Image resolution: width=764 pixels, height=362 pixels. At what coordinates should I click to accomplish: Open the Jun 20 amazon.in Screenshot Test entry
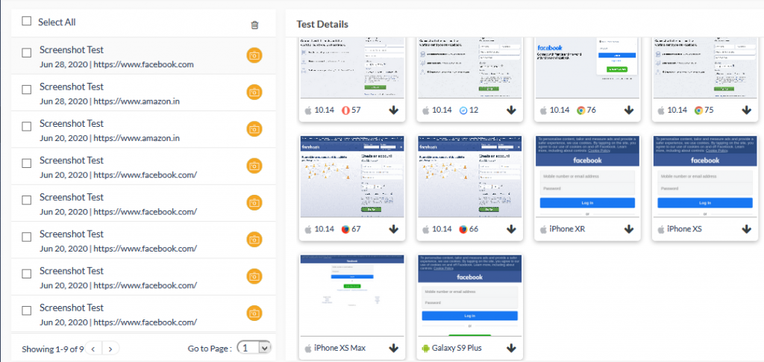click(143, 130)
